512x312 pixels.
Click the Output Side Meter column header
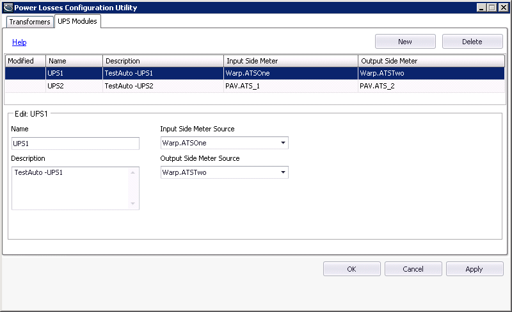pyautogui.click(x=431, y=61)
